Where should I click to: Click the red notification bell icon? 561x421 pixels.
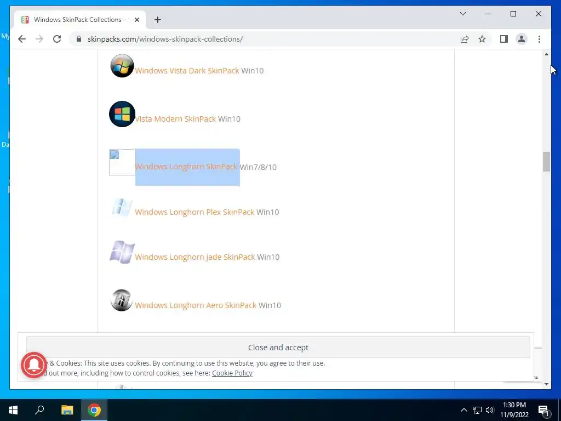click(x=34, y=365)
